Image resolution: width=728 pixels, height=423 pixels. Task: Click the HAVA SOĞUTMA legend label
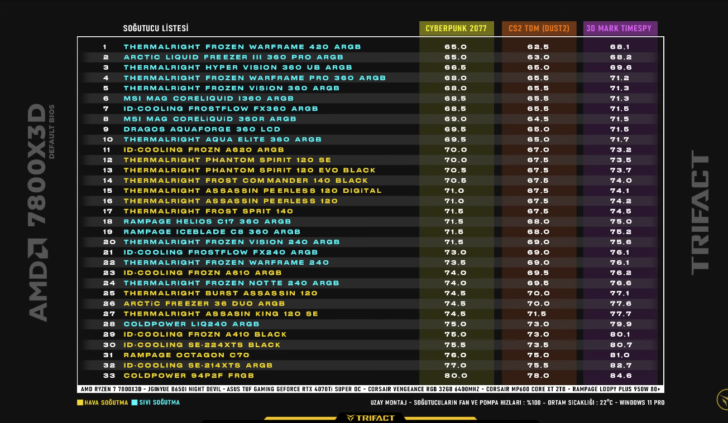[x=106, y=402]
